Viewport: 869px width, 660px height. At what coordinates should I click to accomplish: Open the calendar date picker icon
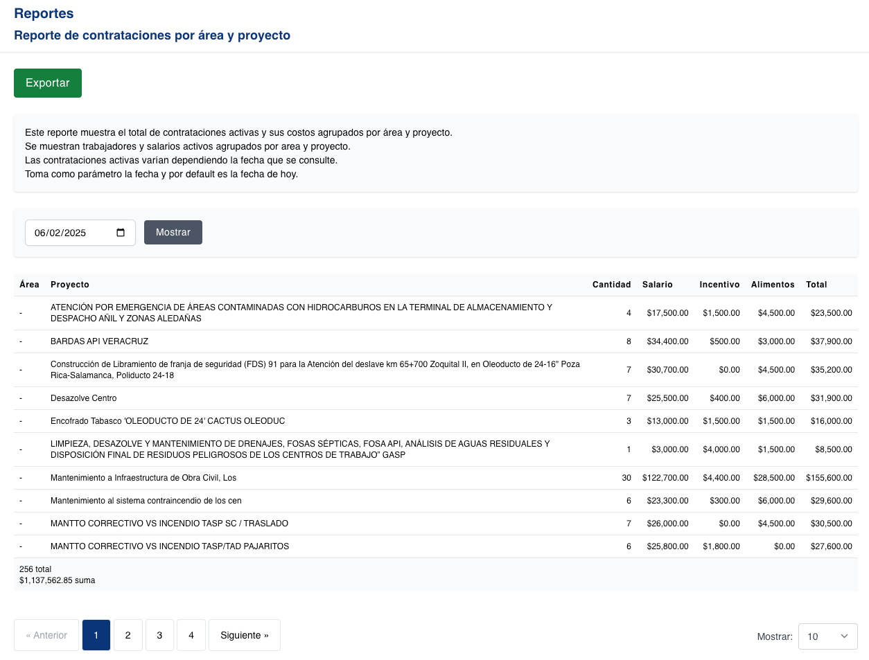click(122, 233)
